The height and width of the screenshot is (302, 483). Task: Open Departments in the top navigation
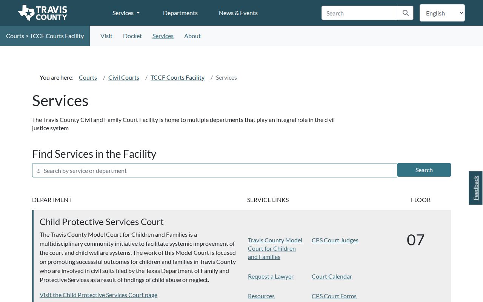pos(180,13)
